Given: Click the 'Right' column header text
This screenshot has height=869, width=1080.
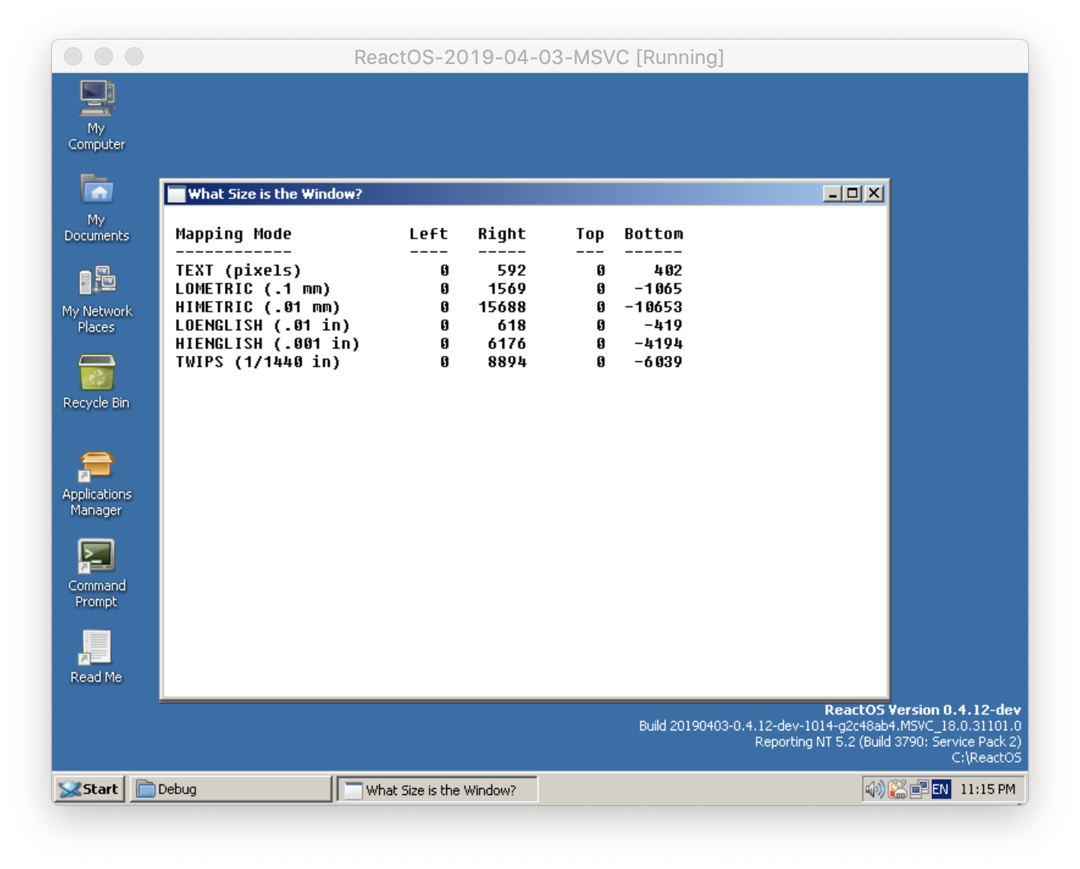Looking at the screenshot, I should (x=502, y=234).
